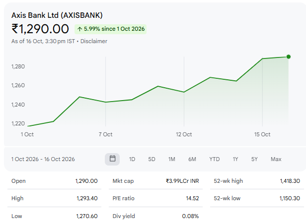Image resolution: width=306 pixels, height=224 pixels.
Task: Click the 52-wk low value 1,150.30
Action: coord(290,198)
